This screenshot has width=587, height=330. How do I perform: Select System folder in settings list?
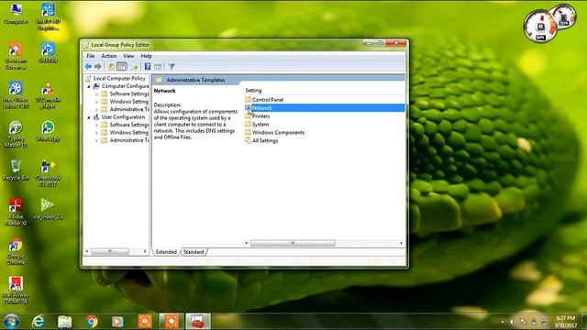tap(260, 125)
